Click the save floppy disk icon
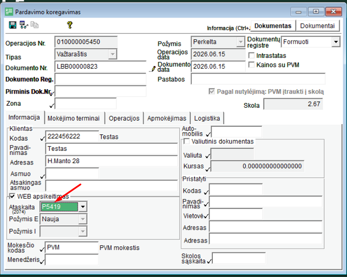Image resolution: width=347 pixels, height=277 pixels. 12,25
